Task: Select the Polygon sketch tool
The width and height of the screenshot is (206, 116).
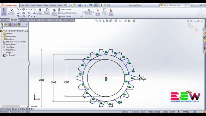Action: (23, 16)
